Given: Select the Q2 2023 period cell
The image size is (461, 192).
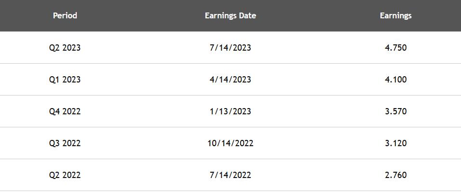Looking at the screenshot, I should (x=65, y=48).
